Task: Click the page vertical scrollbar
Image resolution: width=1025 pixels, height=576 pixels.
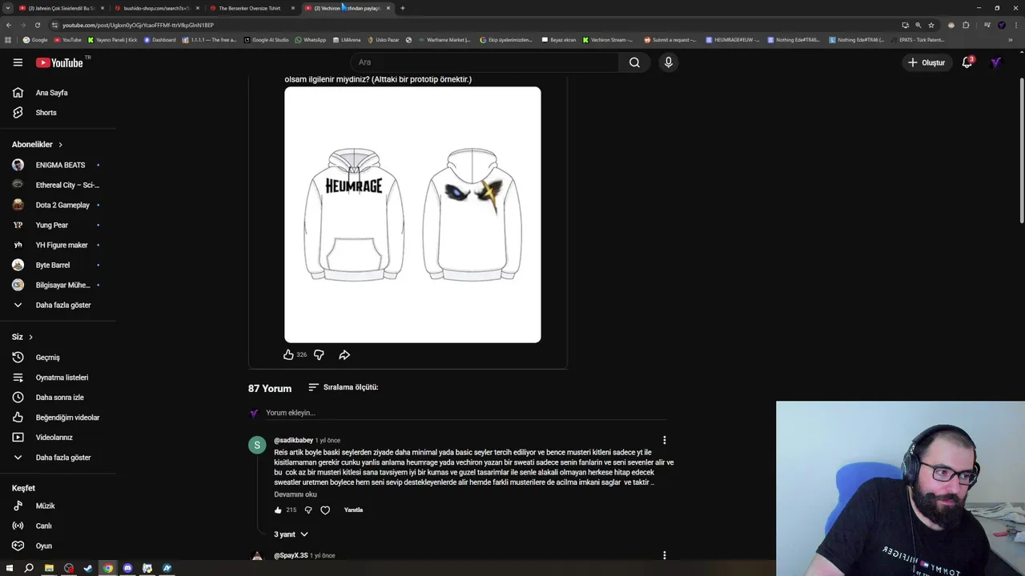Action: tap(1021, 152)
